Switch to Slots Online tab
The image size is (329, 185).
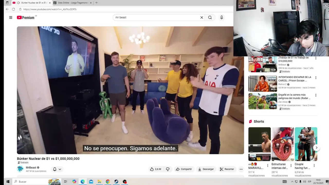click(73, 3)
